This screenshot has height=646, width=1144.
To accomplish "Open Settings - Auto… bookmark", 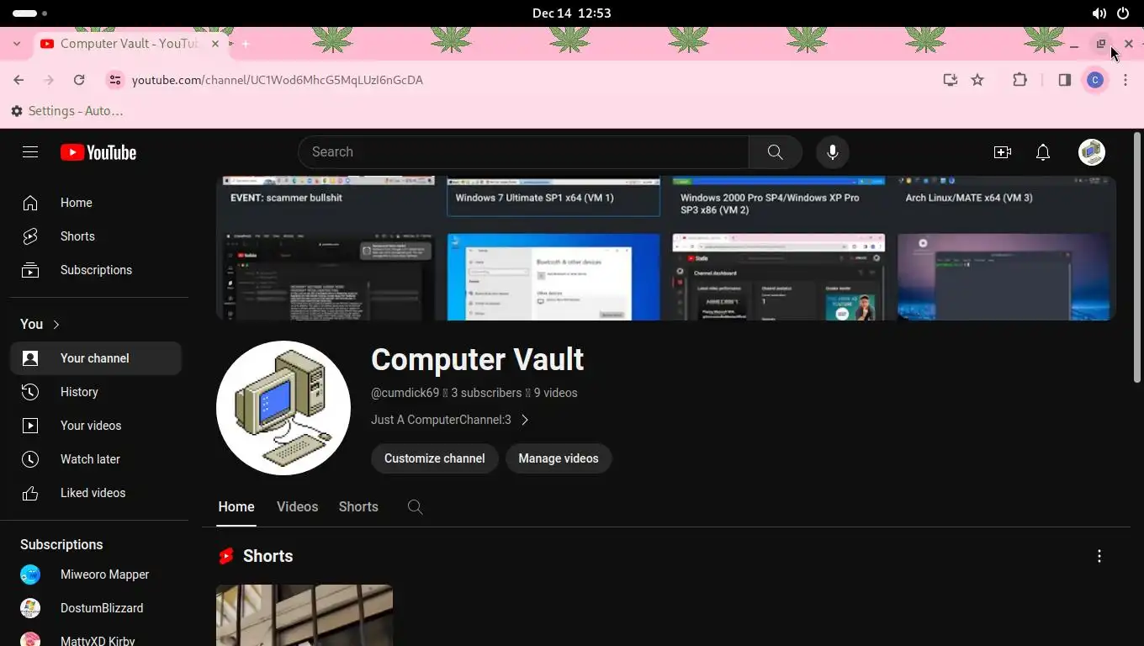I will coord(67,111).
